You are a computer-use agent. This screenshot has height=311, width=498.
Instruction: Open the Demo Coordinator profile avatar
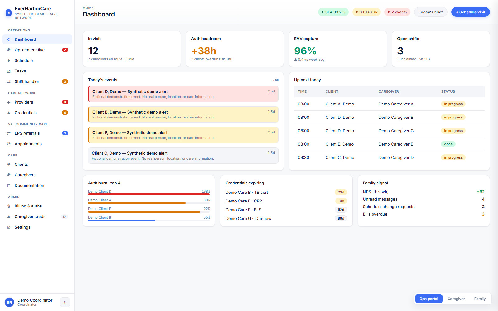[9, 302]
